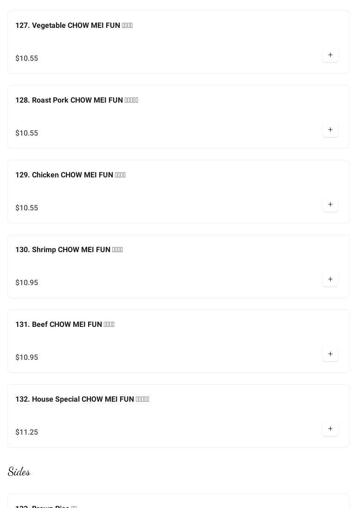This screenshot has width=357, height=508.
Task: Open 132 House Special Chow Mei Fun details
Action: coord(82,399)
